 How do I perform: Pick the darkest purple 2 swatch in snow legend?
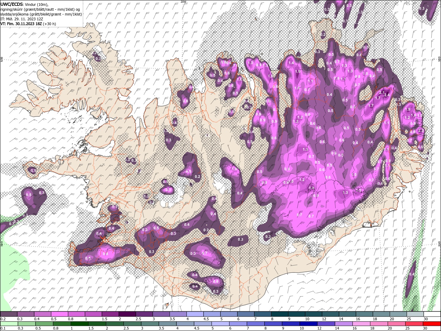(x=127, y=314)
